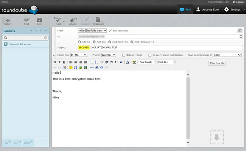The image size is (246, 151).
Task: Apply the text color A button
Action: point(128,62)
